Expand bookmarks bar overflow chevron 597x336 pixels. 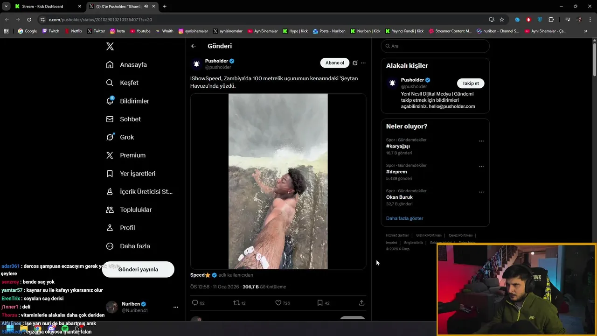(586, 31)
